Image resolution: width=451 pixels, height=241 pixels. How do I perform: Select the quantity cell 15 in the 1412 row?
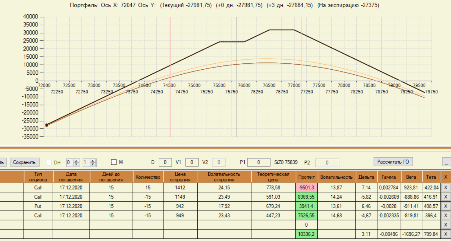(x=148, y=187)
